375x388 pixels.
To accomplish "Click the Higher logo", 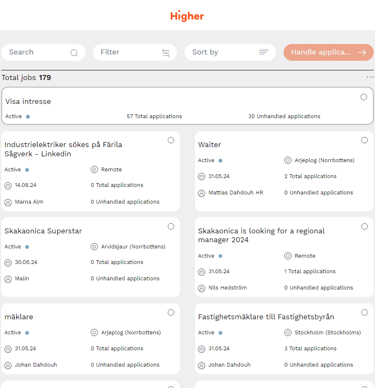I will coord(187,16).
